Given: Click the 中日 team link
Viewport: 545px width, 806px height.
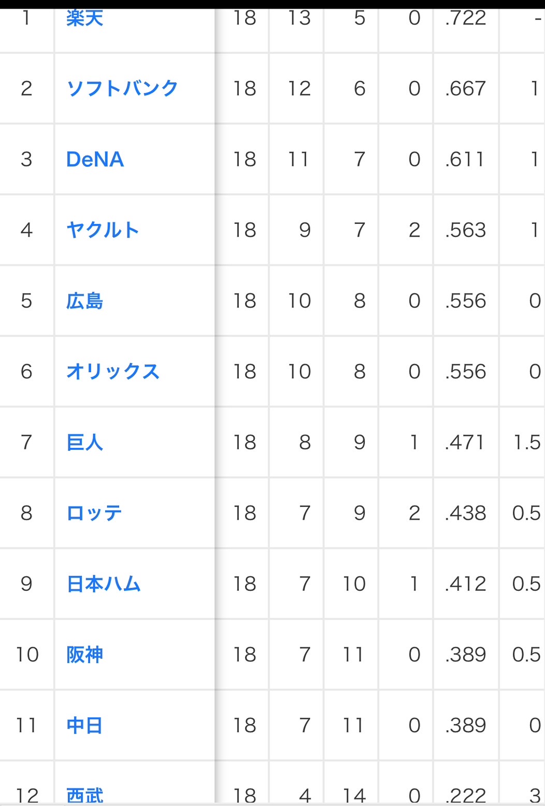Looking at the screenshot, I should tap(85, 725).
